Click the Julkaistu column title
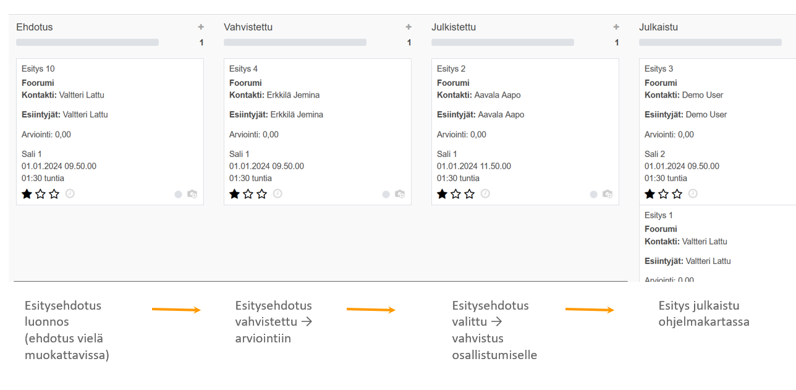796x390 pixels. pos(658,27)
